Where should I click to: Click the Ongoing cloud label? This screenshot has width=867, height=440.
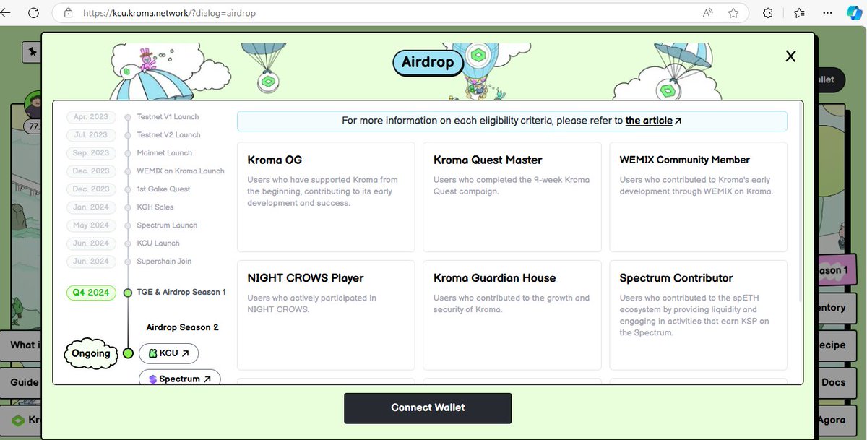91,353
